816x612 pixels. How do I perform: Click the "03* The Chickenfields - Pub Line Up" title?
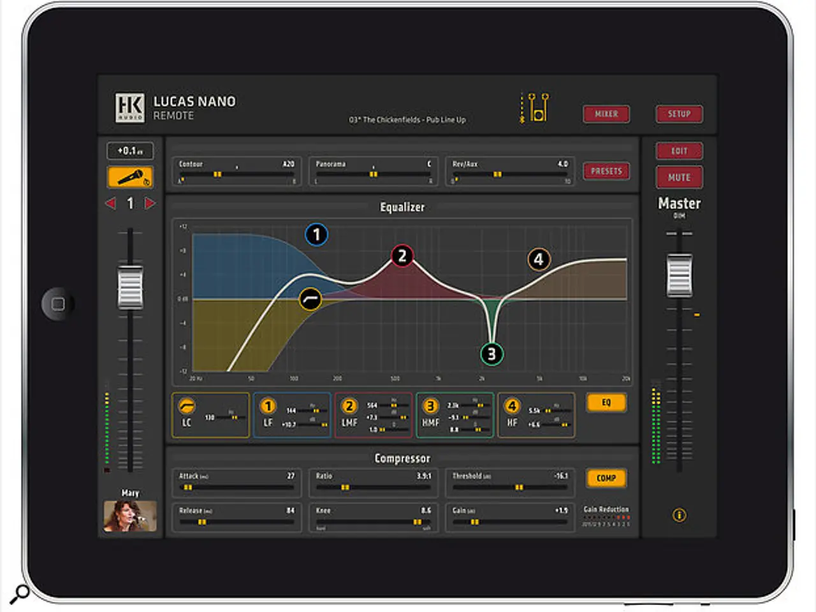click(407, 120)
